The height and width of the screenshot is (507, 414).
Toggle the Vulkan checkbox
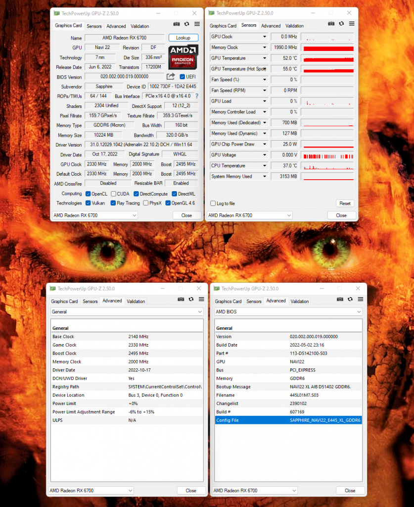88,203
